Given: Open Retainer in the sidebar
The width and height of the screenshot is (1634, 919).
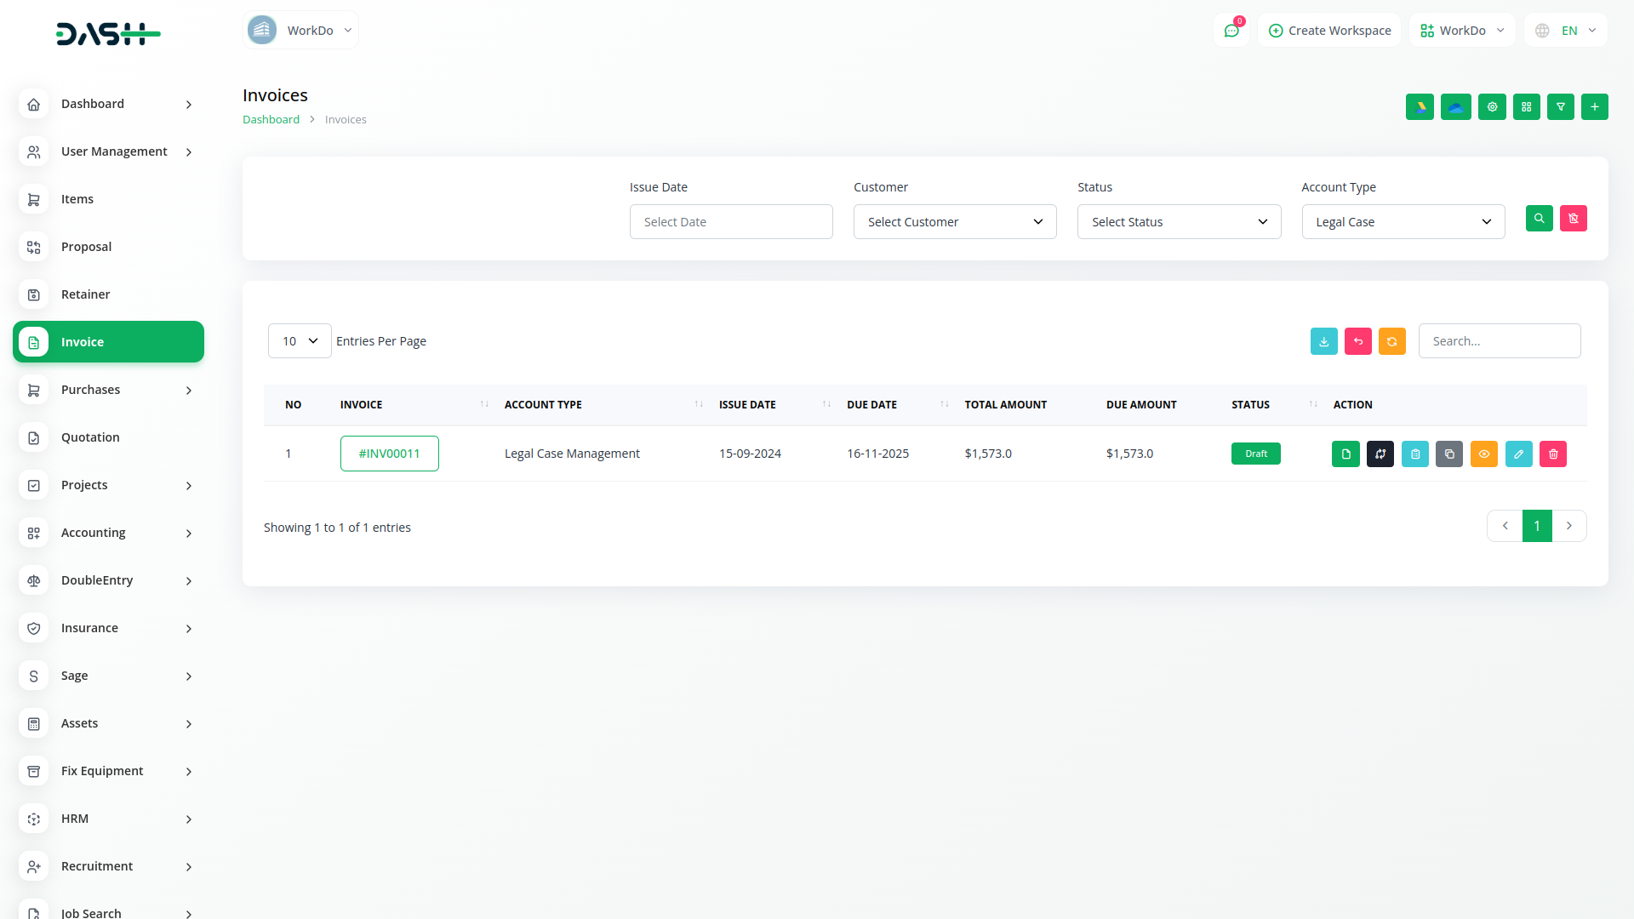Looking at the screenshot, I should (85, 294).
